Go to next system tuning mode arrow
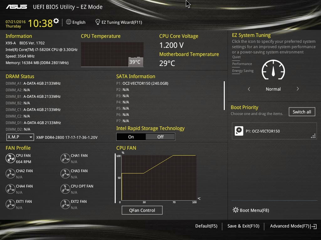321x240 pixels. [x=298, y=89]
